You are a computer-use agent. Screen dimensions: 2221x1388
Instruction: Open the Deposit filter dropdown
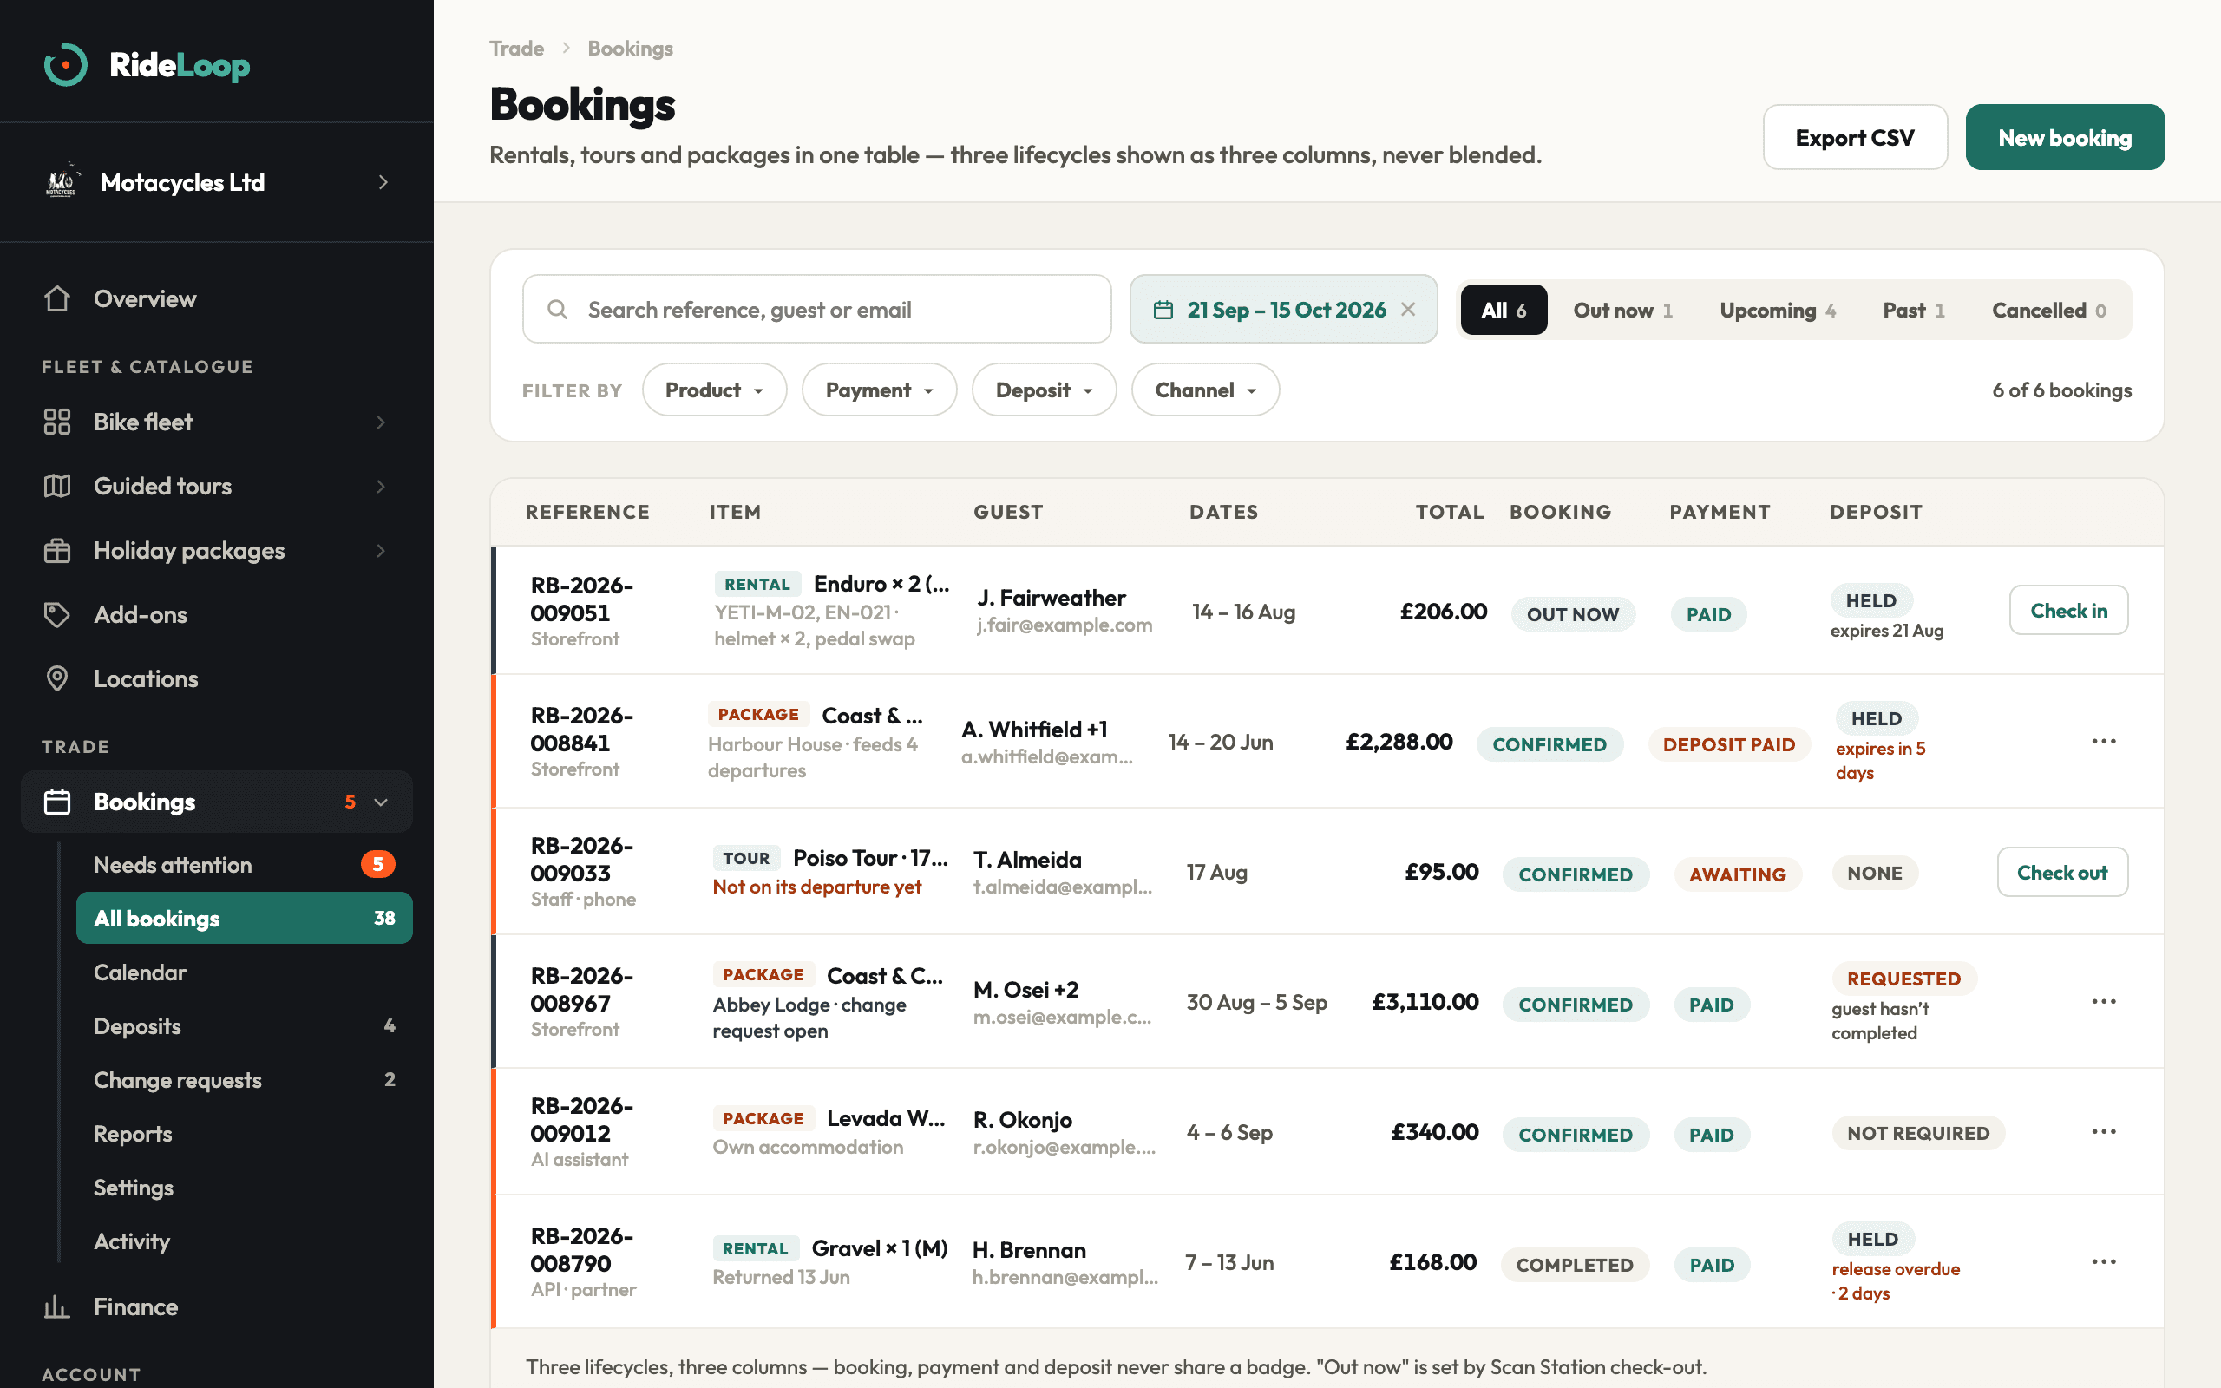coord(1044,390)
